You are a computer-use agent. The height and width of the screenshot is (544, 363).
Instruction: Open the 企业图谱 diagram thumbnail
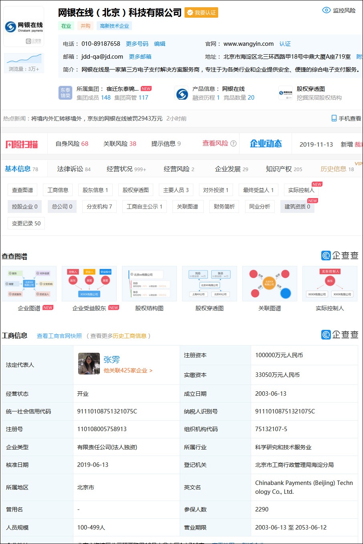point(29,284)
